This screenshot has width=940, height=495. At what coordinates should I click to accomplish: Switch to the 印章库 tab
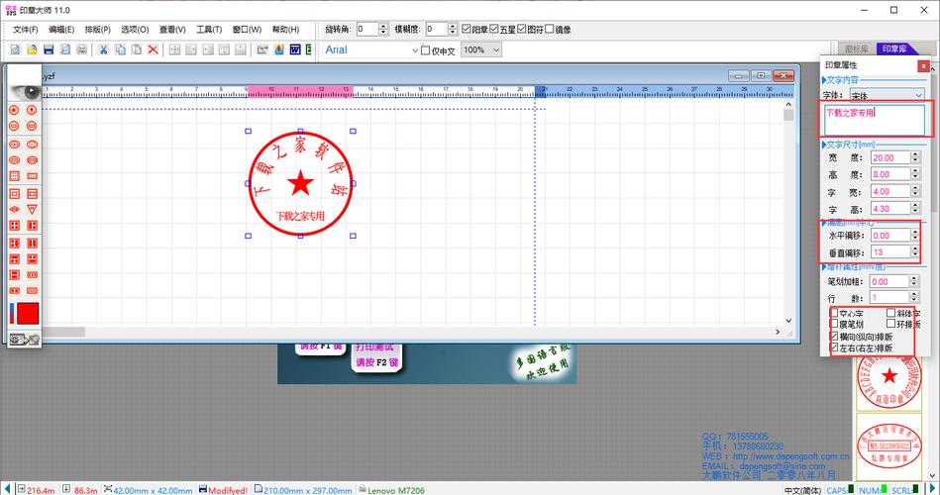click(x=893, y=49)
